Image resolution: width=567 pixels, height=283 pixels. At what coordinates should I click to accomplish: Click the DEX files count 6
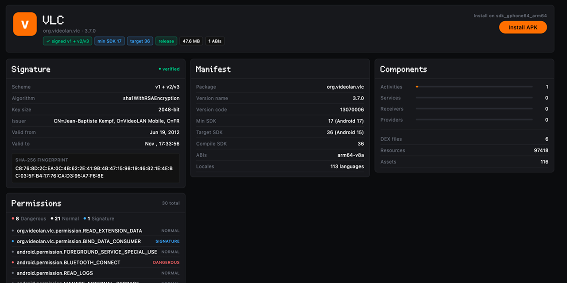pos(547,139)
